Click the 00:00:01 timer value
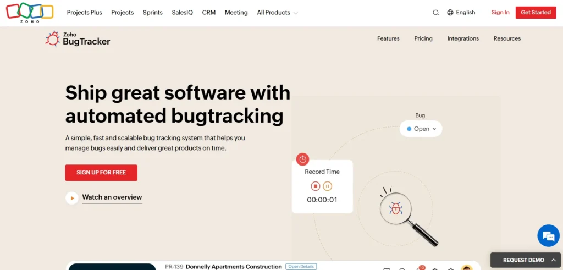The width and height of the screenshot is (563, 270). (322, 200)
